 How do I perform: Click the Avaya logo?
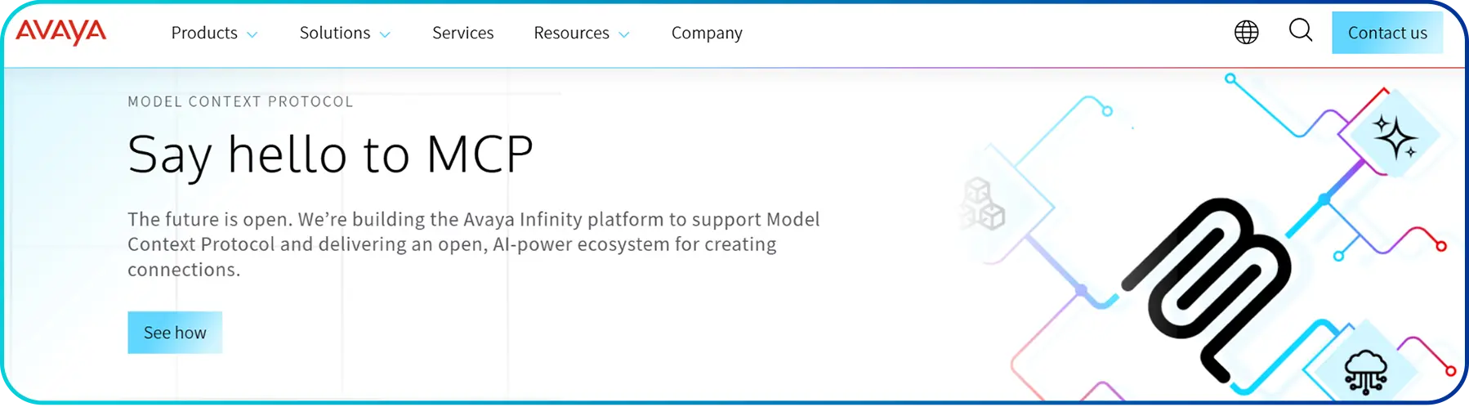point(60,33)
